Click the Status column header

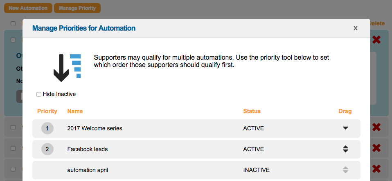pos(252,111)
